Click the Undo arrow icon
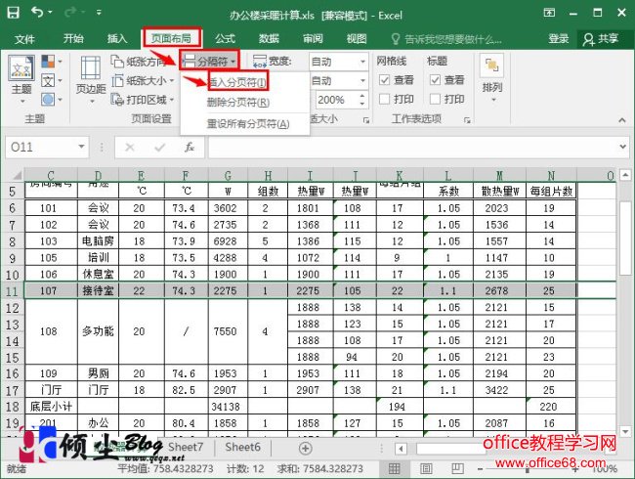635x479 pixels. coord(38,12)
